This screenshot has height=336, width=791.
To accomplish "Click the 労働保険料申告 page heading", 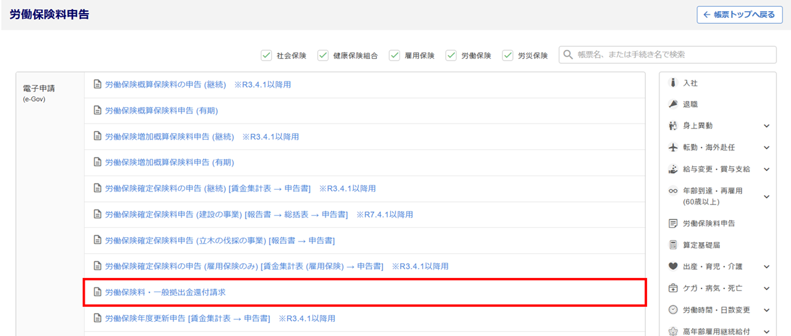I will 49,14.
